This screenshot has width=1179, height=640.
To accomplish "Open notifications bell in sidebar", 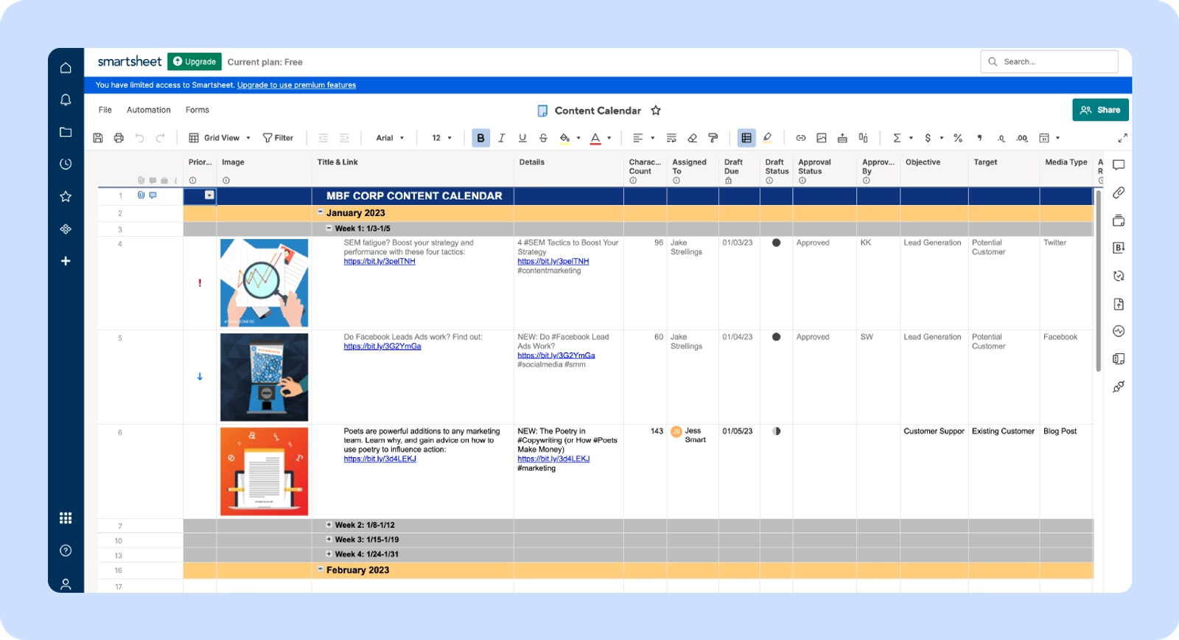I will coord(66,100).
